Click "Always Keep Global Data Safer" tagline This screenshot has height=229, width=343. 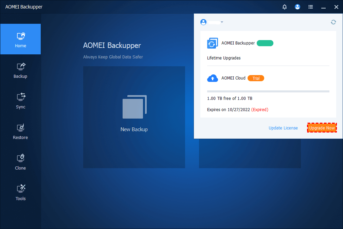[x=113, y=57]
